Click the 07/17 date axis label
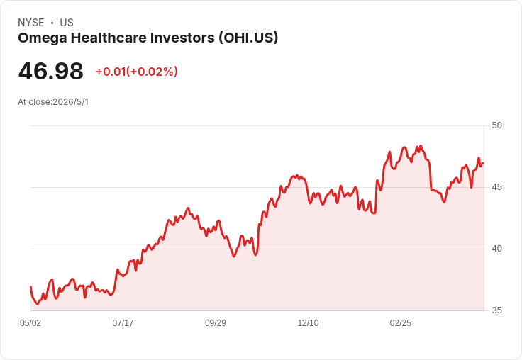Viewport: 522px width, 360px height. pos(123,322)
